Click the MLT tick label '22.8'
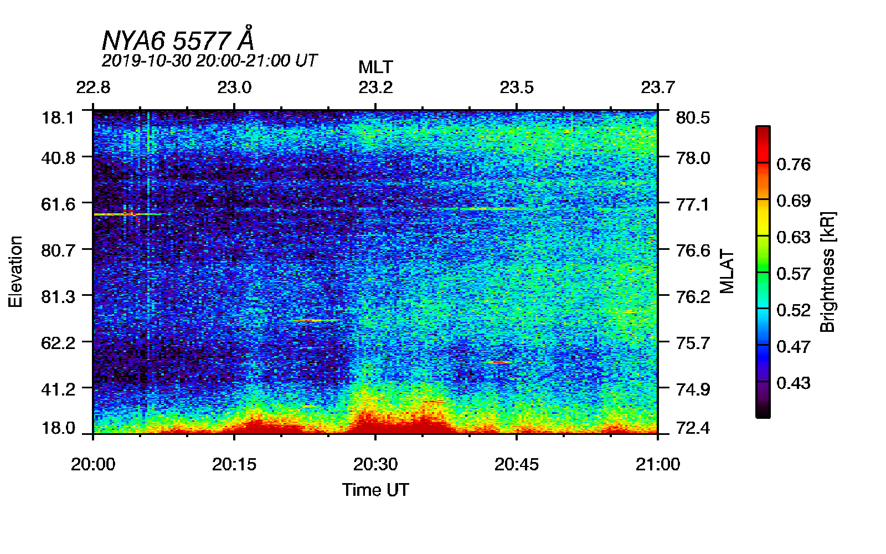886x554 pixels. pyautogui.click(x=93, y=88)
